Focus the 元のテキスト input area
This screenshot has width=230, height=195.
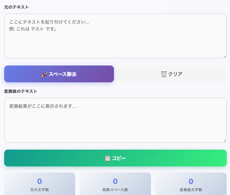tap(115, 42)
